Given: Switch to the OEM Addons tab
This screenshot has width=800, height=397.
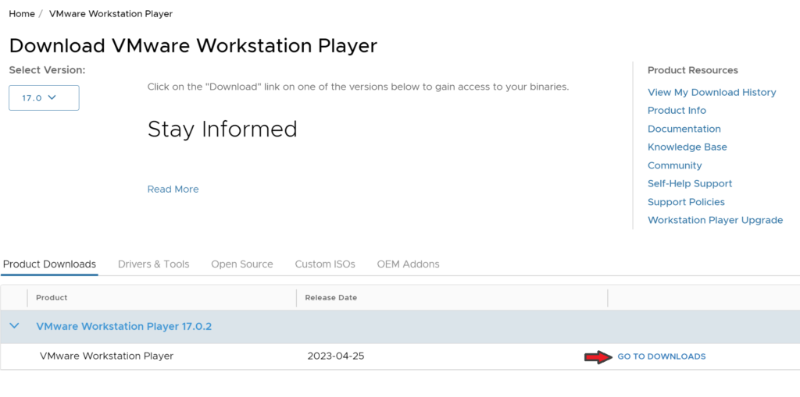Looking at the screenshot, I should point(408,264).
